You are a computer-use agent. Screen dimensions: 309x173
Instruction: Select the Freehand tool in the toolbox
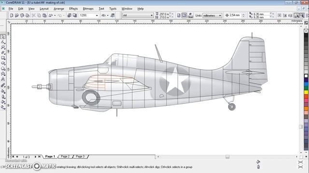(x=3, y=52)
